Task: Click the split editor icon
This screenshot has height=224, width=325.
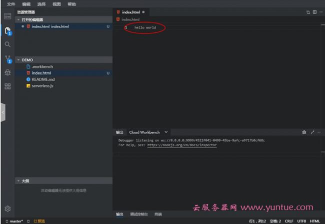Action: 314,12
